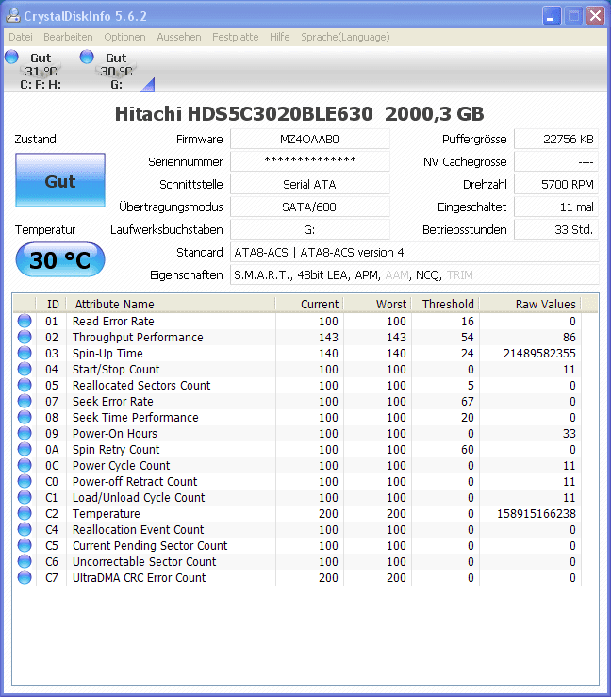This screenshot has height=697, width=611.
Task: Click the status orb for Power-On Hours
Action: pos(25,433)
